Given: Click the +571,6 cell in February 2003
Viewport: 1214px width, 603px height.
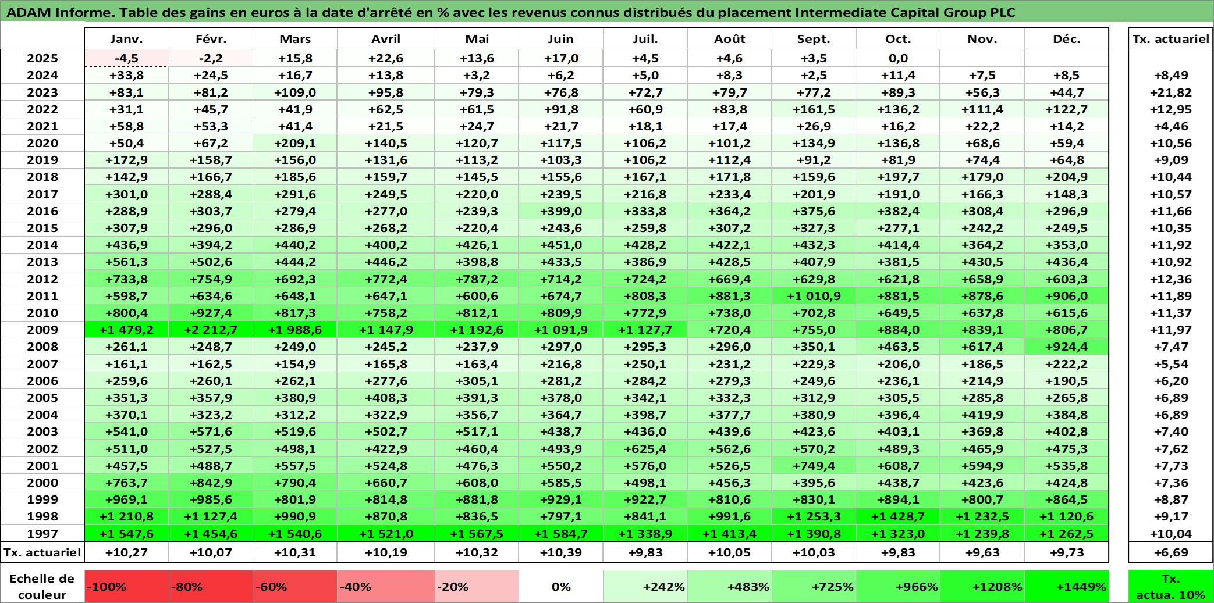Looking at the screenshot, I should coord(211,431).
